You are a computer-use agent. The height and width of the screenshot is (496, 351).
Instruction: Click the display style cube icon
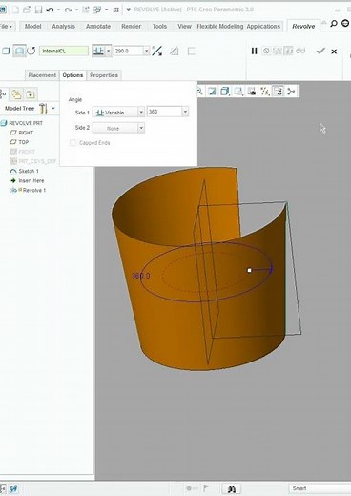pos(225,92)
